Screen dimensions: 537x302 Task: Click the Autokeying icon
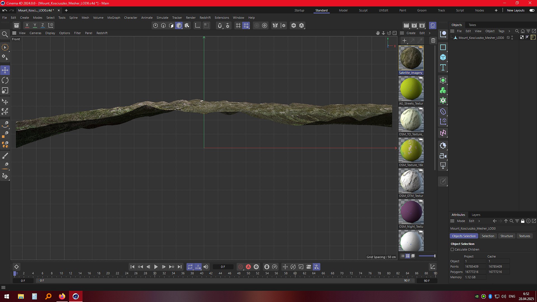tap(248, 267)
